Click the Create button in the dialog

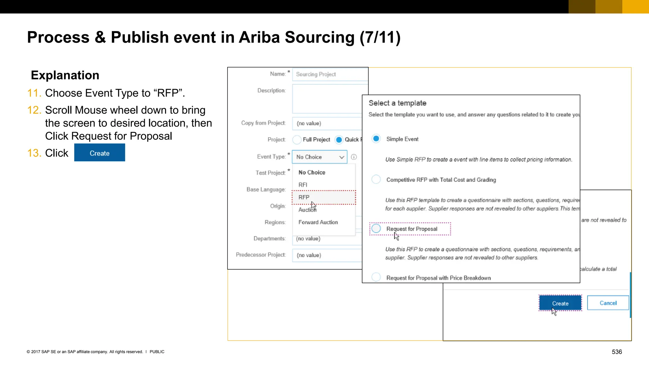(560, 303)
